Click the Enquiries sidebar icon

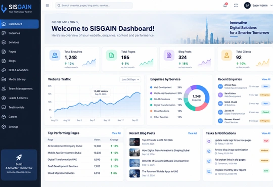click(x=4, y=33)
